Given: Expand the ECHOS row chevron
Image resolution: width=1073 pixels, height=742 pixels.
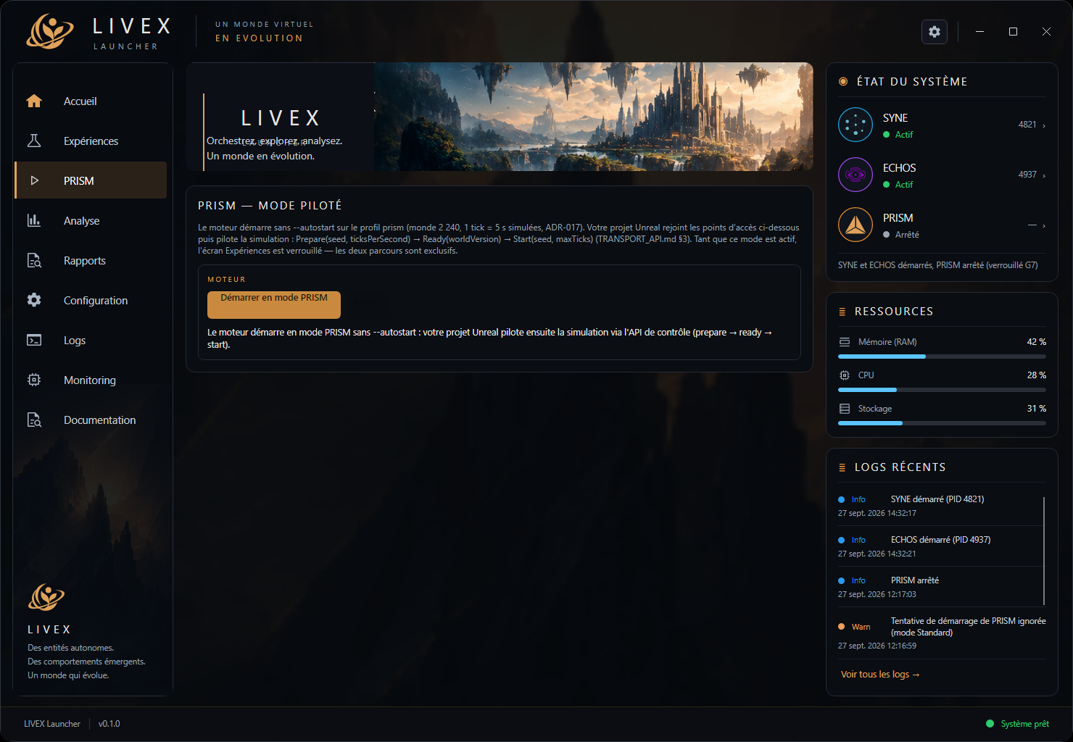Looking at the screenshot, I should click(1044, 175).
